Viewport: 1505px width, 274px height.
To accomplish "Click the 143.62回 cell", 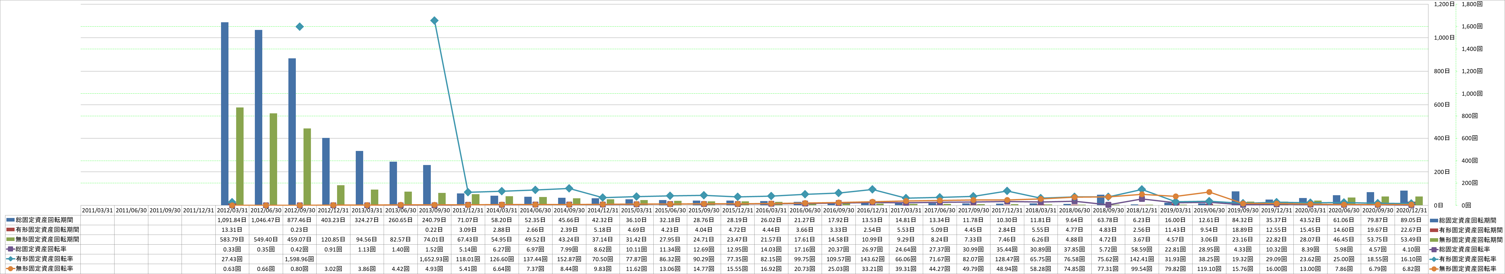I will click(x=873, y=259).
